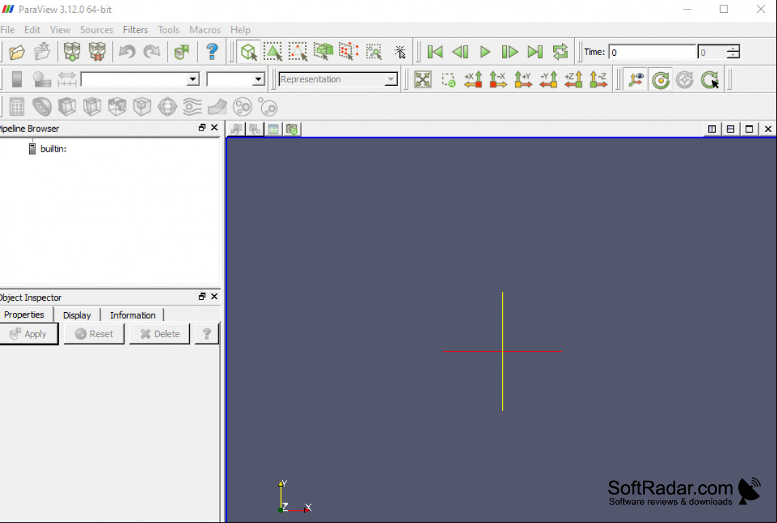Screen dimensions: 777x523
Task: Switch to the Information tab
Action: [x=132, y=315]
